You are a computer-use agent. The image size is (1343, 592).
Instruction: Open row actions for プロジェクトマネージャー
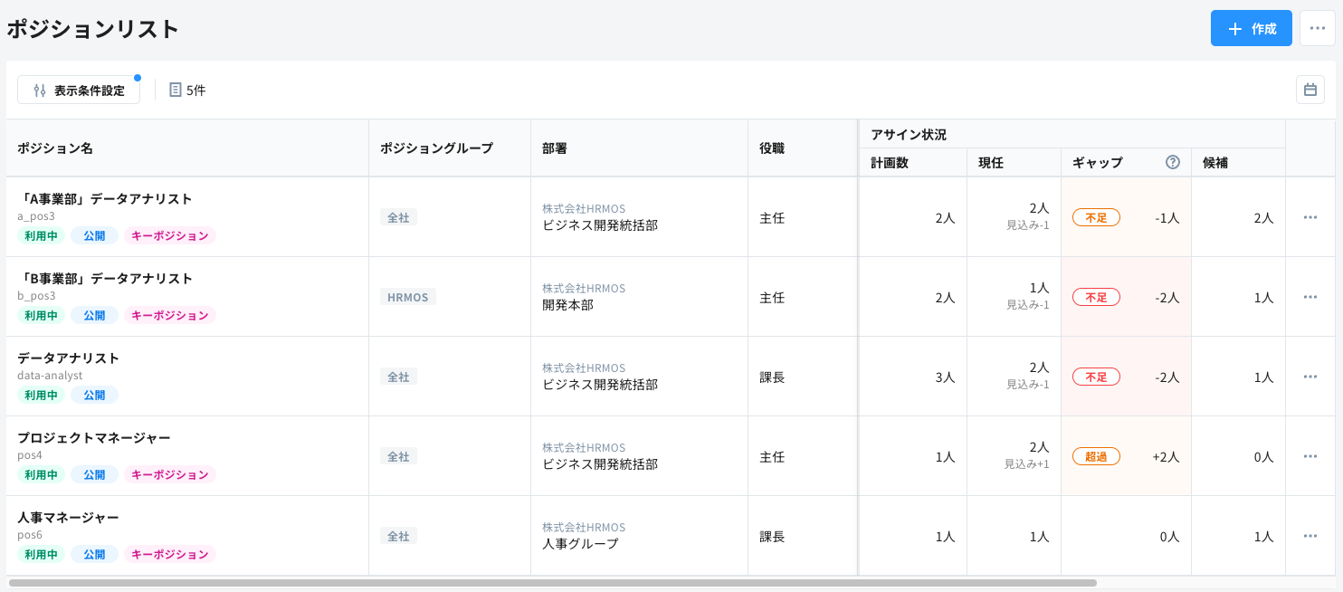[x=1310, y=456]
